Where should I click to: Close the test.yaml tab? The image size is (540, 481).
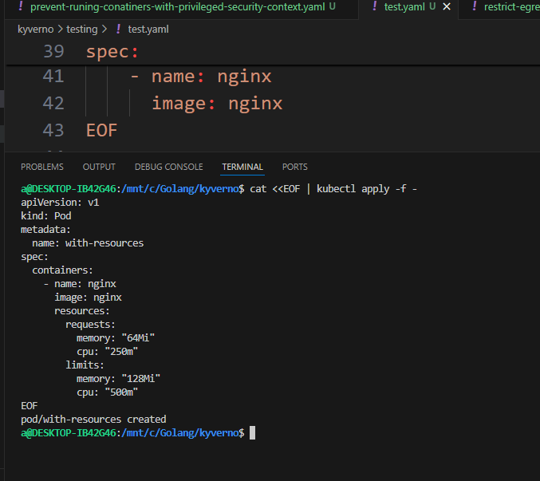click(447, 6)
